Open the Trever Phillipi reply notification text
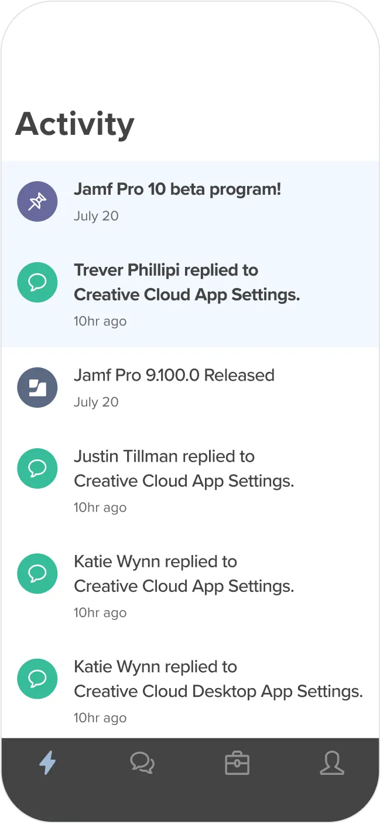Screen dimensions: 380x823 pos(186,282)
